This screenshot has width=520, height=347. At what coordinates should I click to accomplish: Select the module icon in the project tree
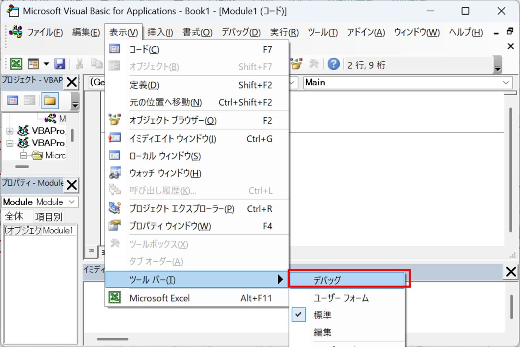51,118
